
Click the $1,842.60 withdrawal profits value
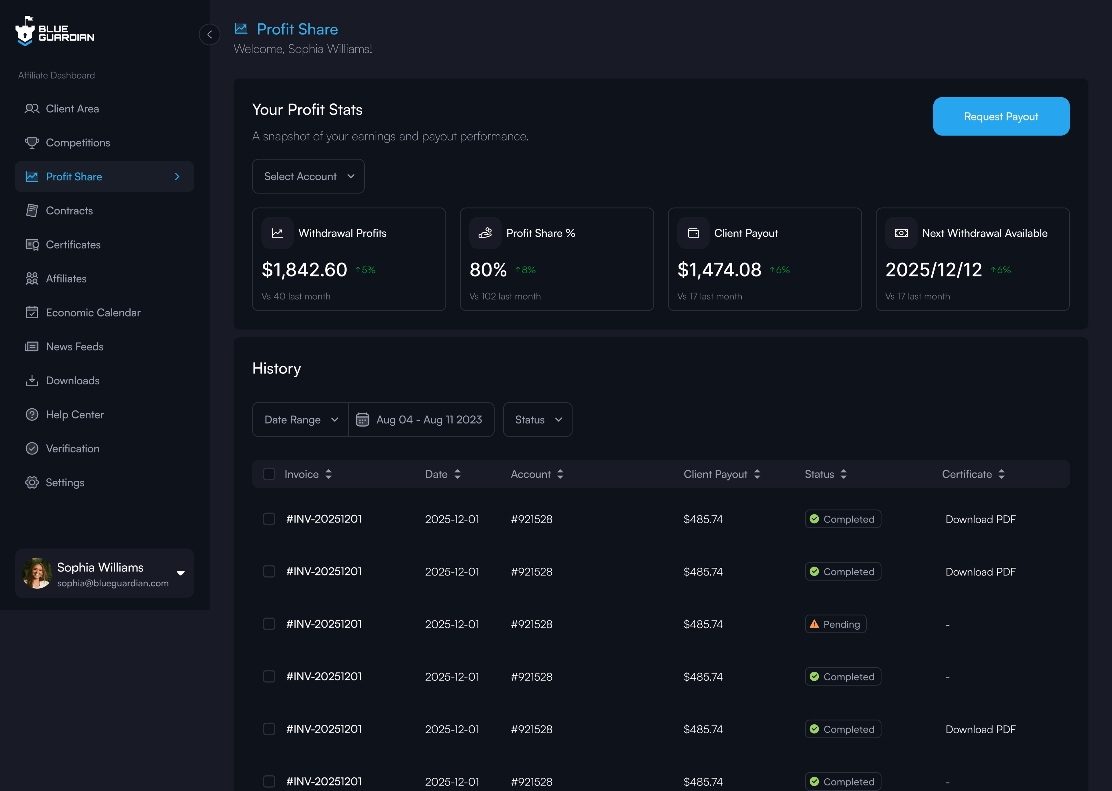pyautogui.click(x=304, y=269)
